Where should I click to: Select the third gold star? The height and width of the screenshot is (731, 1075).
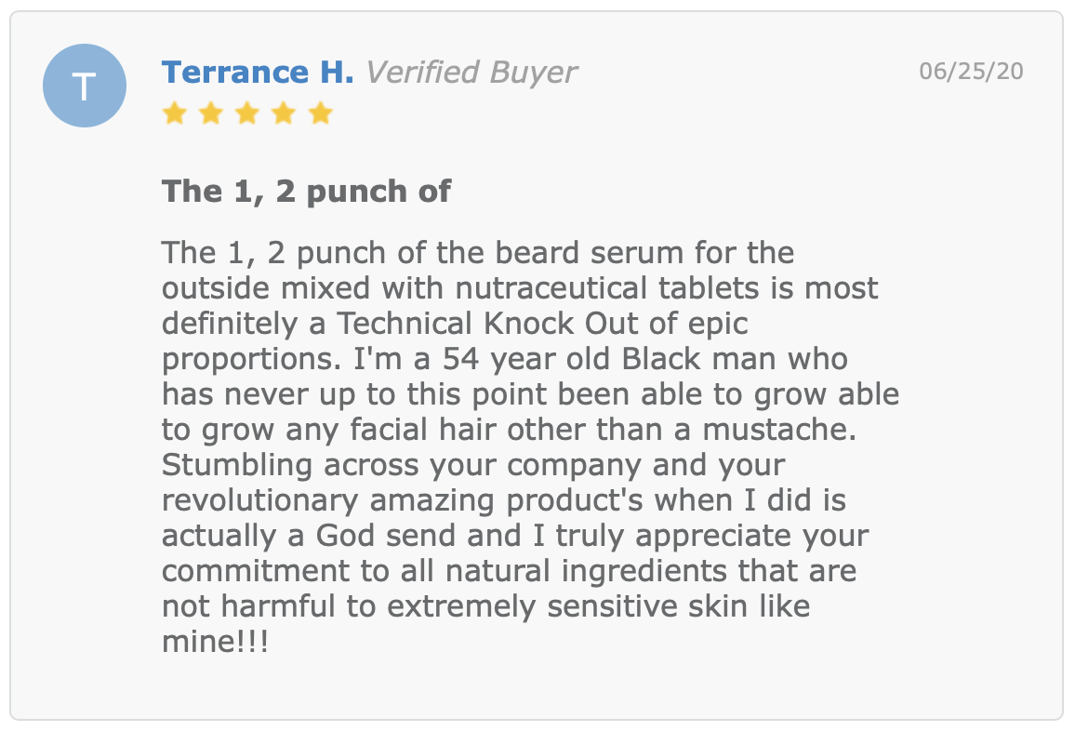pos(247,113)
